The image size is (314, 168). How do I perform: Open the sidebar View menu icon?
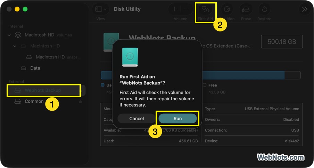[100, 9]
